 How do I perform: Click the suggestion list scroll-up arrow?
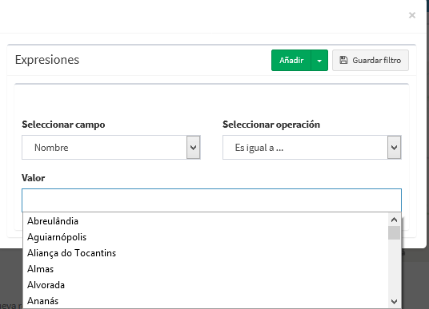[395, 220]
